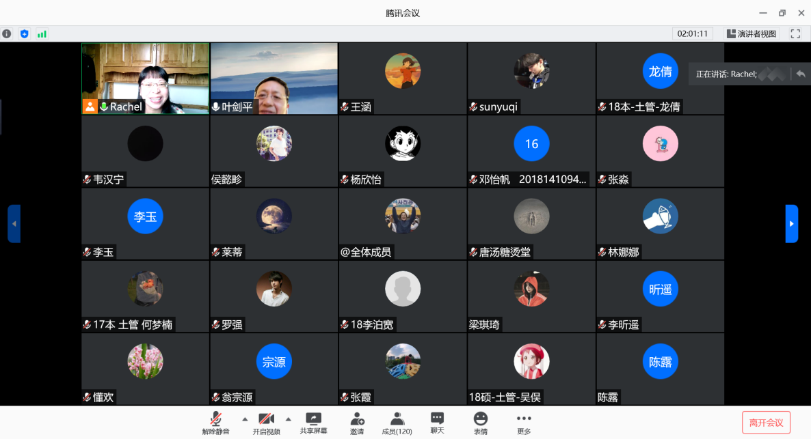Go to the next page of participants
The width and height of the screenshot is (811, 439).
click(791, 223)
